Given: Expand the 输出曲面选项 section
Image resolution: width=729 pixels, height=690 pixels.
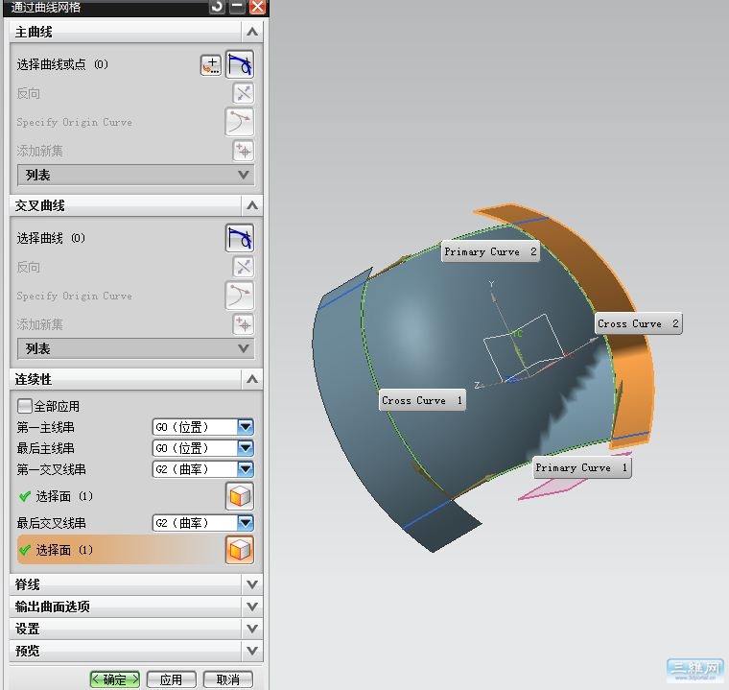Looking at the screenshot, I should pos(252,607).
